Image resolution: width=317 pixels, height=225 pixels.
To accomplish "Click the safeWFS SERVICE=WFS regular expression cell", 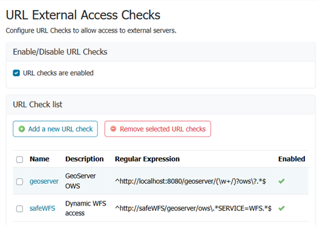I will click(193, 208).
